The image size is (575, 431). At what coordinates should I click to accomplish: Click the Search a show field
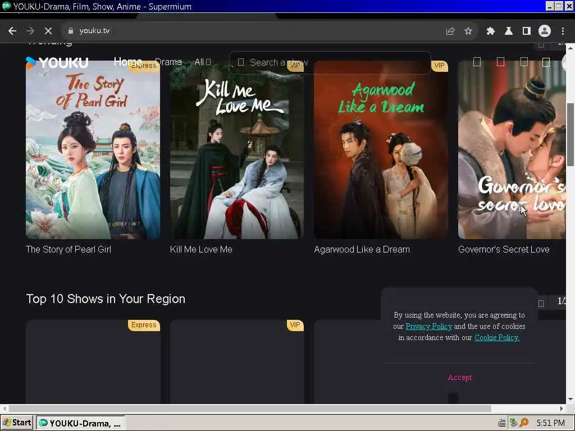point(330,63)
